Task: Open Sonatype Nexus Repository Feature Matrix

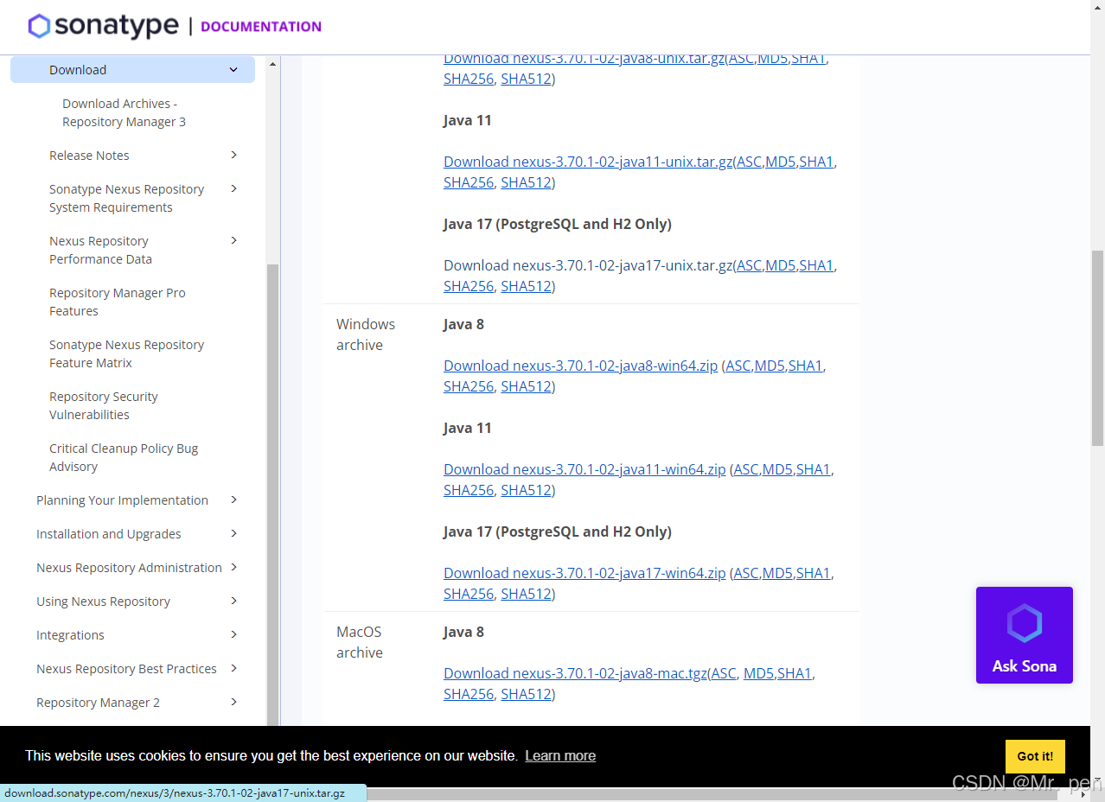Action: tap(126, 353)
